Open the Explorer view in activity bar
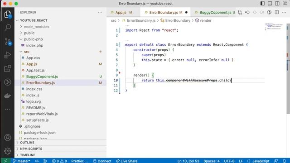The height and width of the screenshot is (163, 290). click(8, 14)
